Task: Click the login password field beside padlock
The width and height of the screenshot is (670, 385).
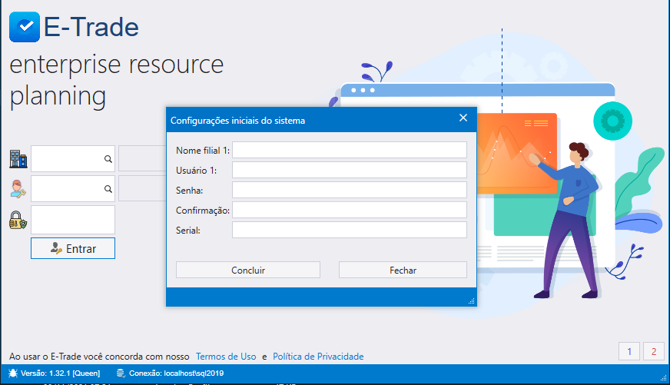Action: pos(73,220)
